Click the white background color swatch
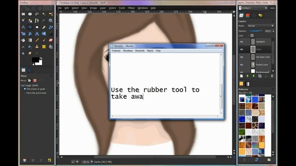Screen dimensions: 296x166 (40, 64)
